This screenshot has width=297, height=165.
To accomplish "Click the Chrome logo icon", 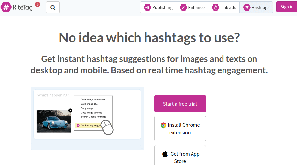I will point(163,125).
